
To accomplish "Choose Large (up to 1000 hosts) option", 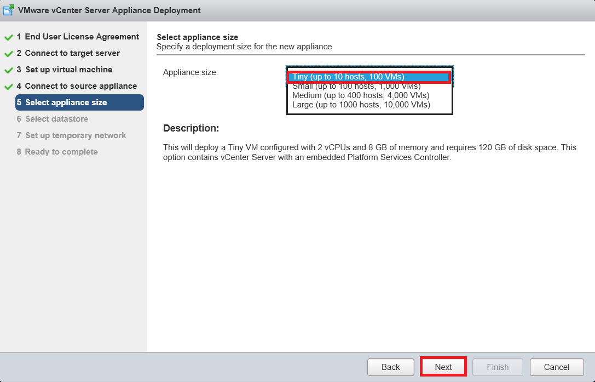I will (x=361, y=105).
